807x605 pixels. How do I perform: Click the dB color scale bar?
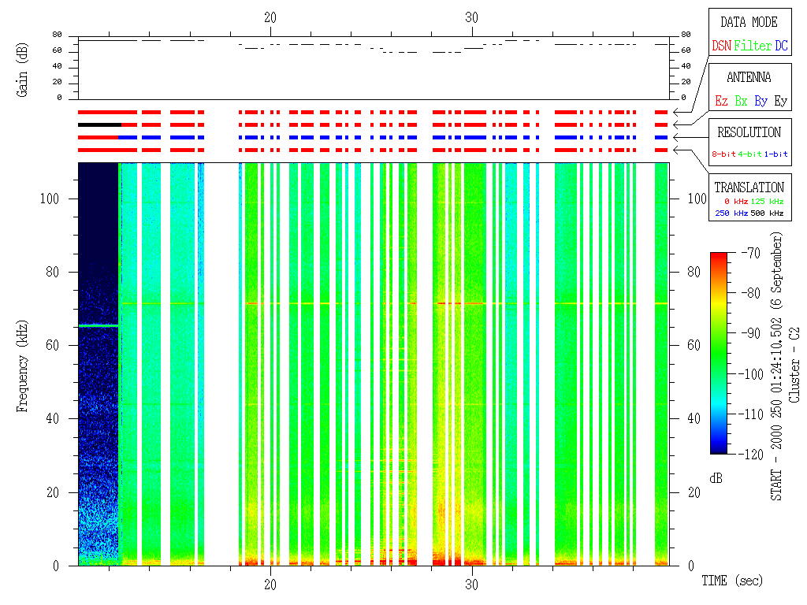click(x=718, y=353)
